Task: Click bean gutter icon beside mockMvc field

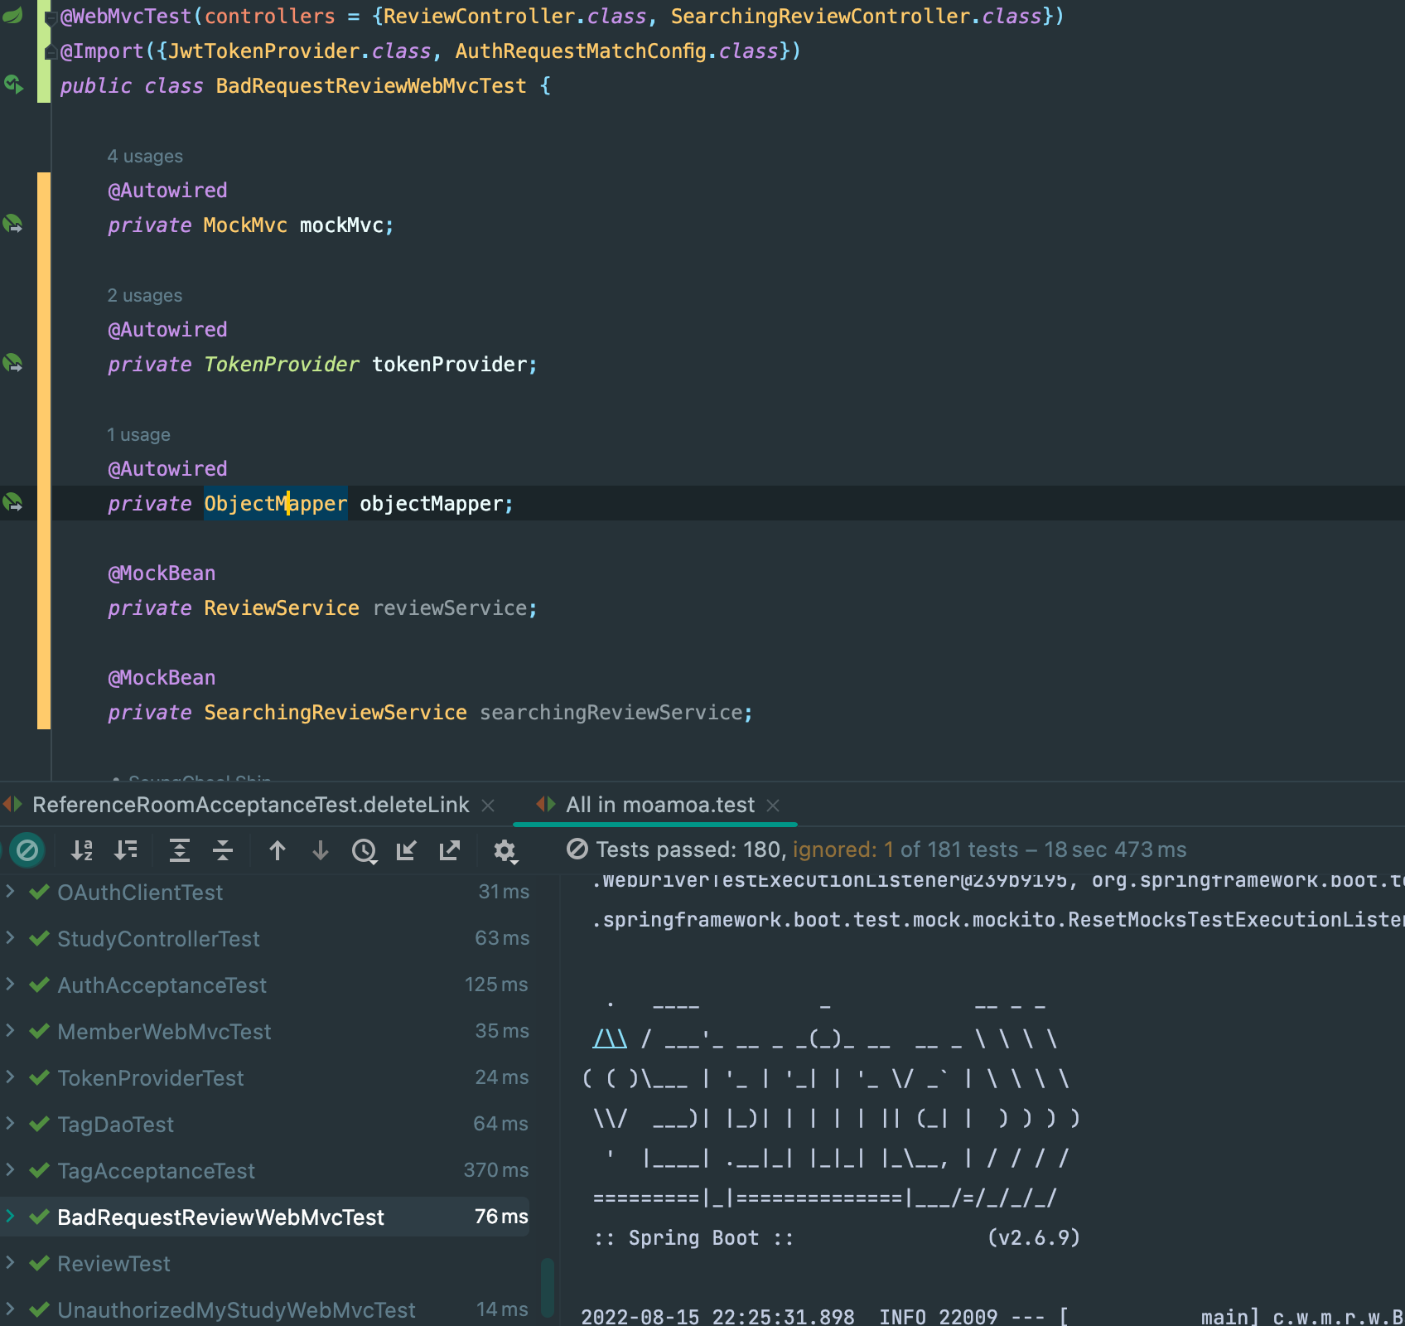Action: tap(12, 224)
